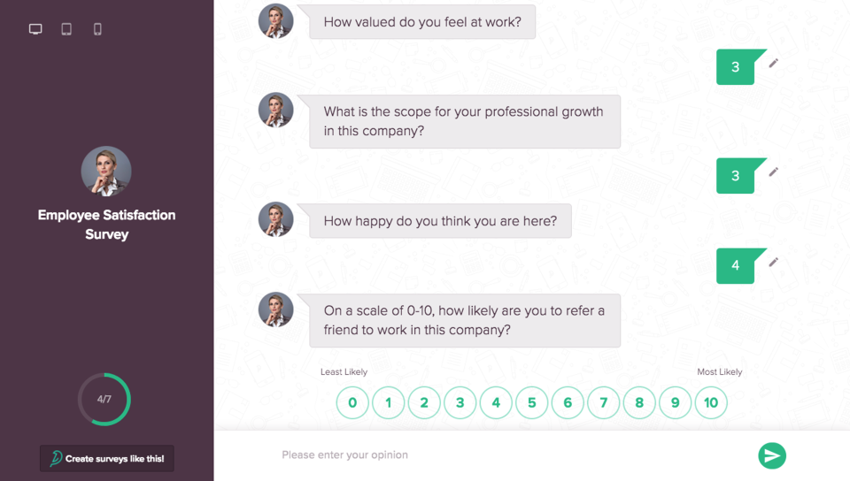
Task: Switch to desktop preview mode
Action: (35, 29)
